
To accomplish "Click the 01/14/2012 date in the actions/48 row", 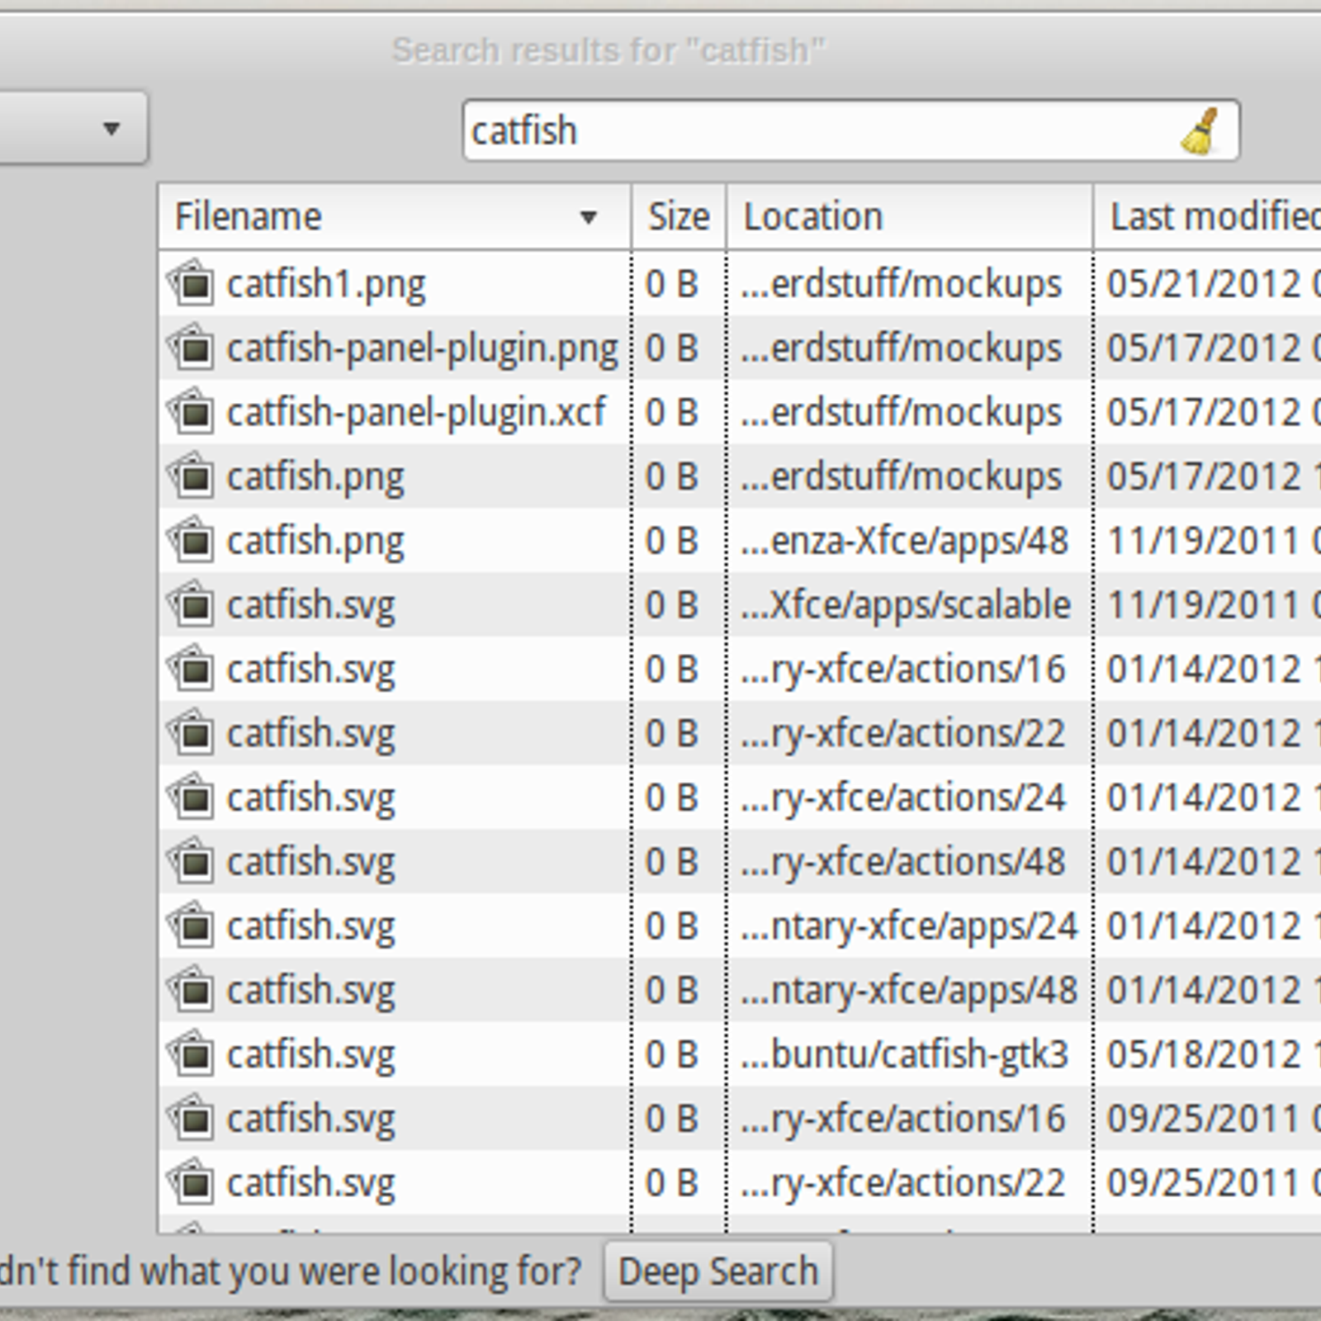I will tap(1204, 864).
